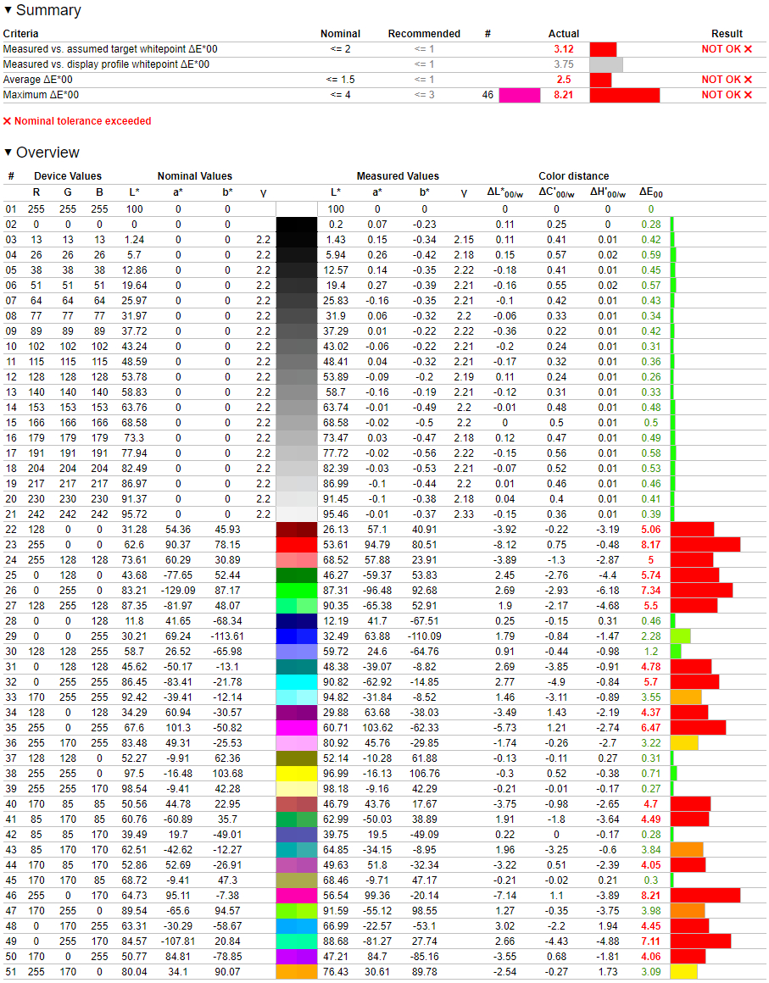The width and height of the screenshot is (769, 983).
Task: Click the 'Device Values' header
Action: click(68, 176)
